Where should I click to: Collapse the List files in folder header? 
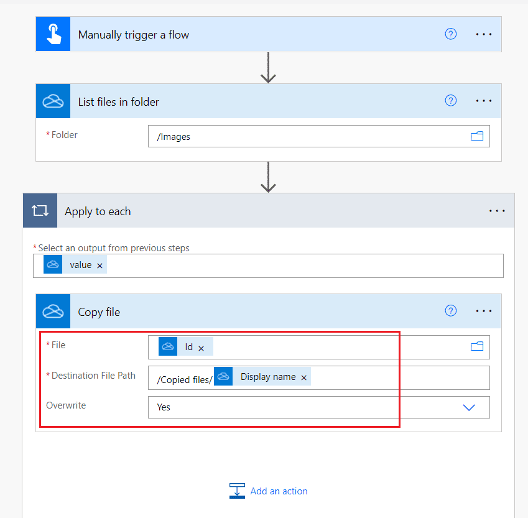pos(269,101)
